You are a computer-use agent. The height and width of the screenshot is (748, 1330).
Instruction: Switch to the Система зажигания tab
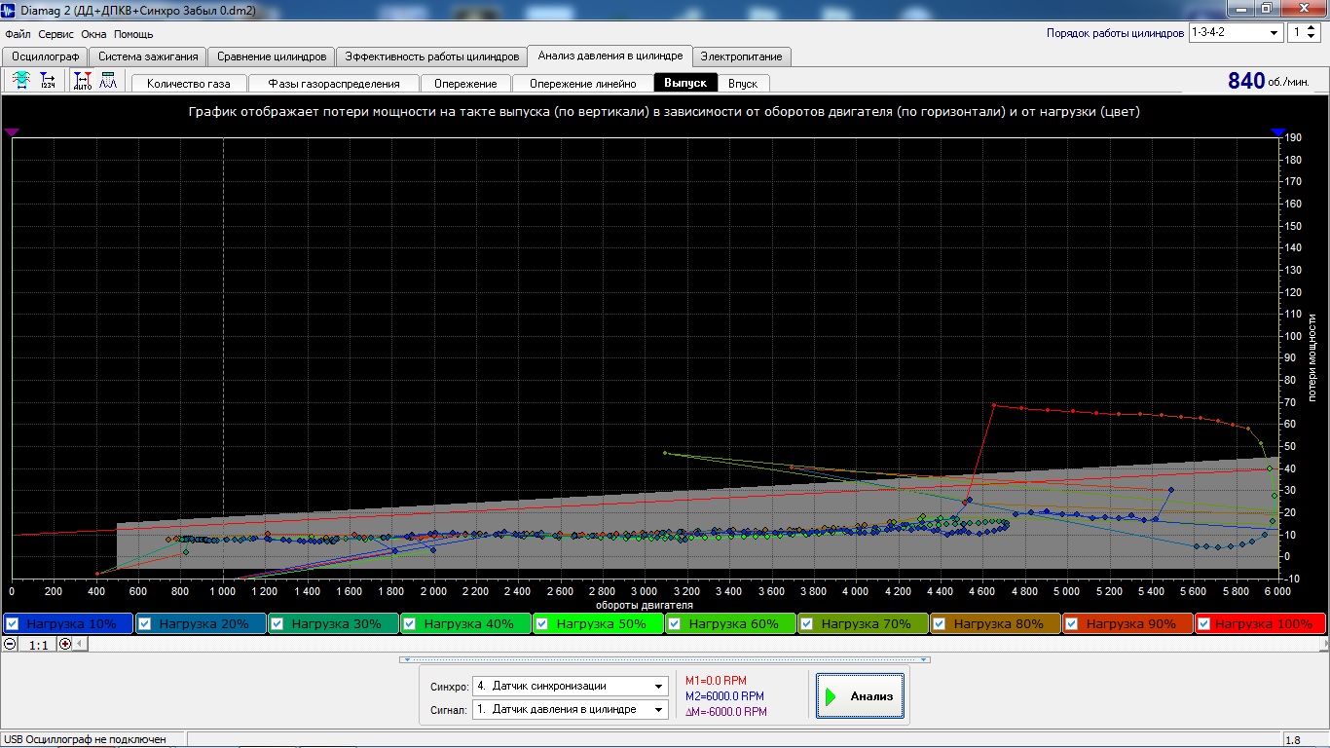149,56
